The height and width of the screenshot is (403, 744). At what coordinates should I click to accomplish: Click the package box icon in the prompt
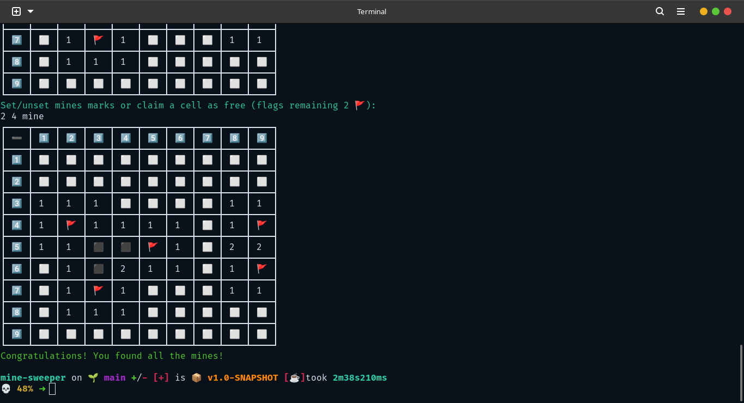(x=196, y=377)
